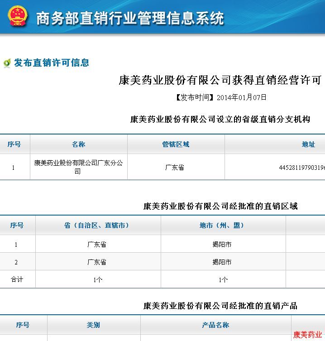
Task: Click heading 康美药业股份有限公司设立的省级直销分支机构
Action: [x=220, y=119]
